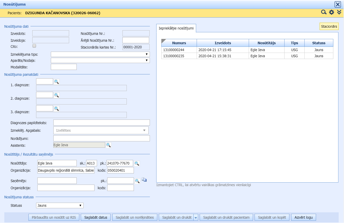Open lookup for 2. diagnoze
This screenshot has height=223, width=344.
pyautogui.click(x=56, y=95)
